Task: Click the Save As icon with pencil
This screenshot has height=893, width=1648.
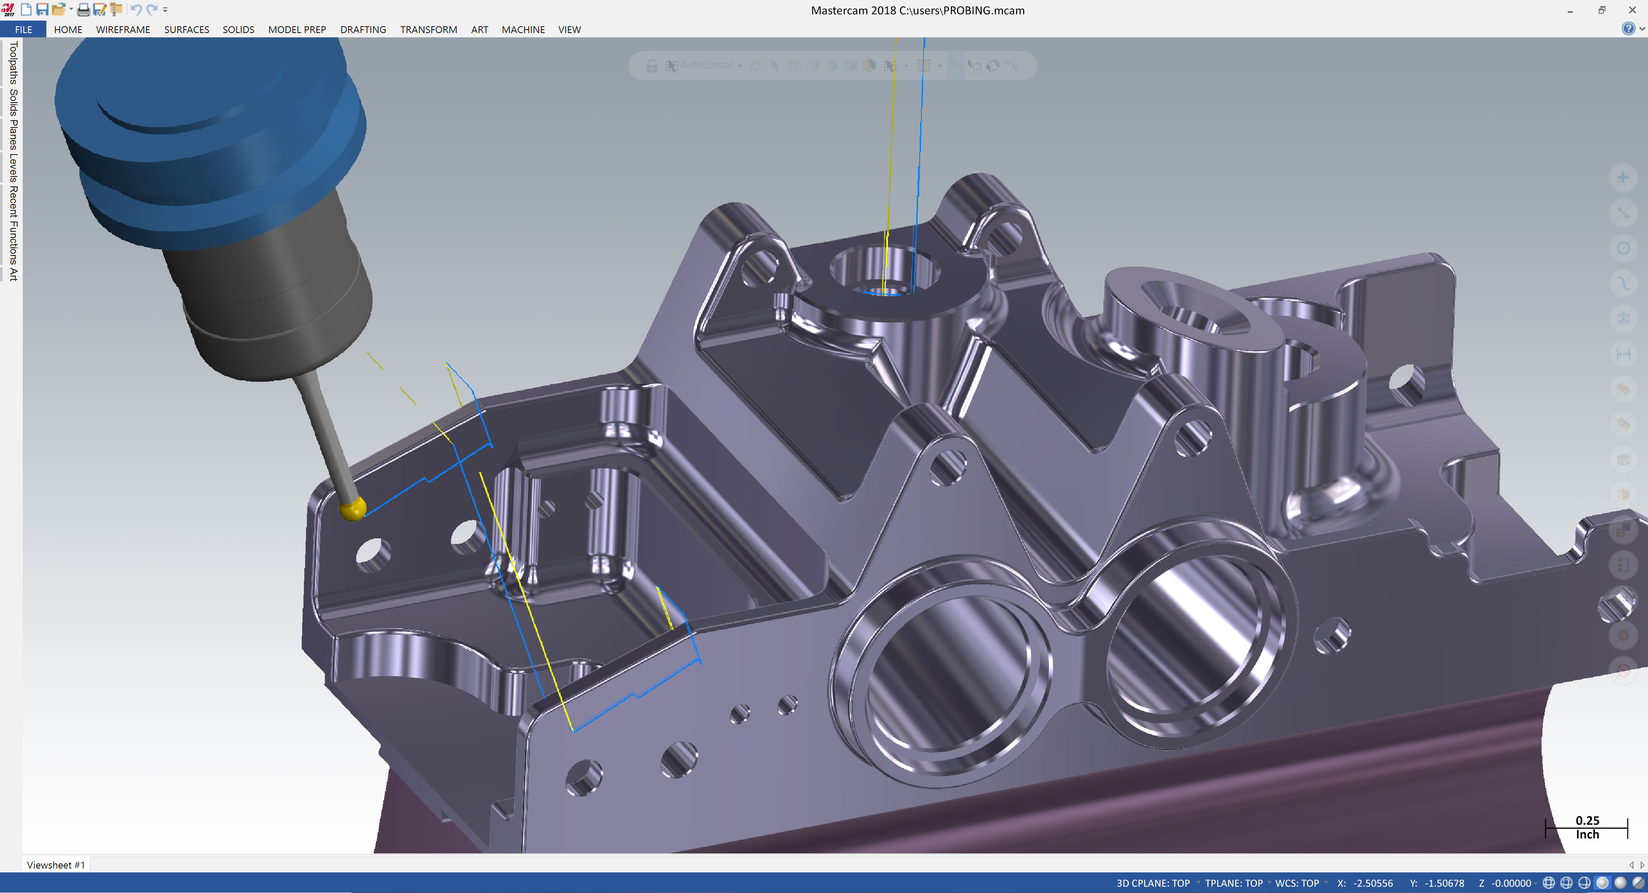Action: (x=99, y=9)
